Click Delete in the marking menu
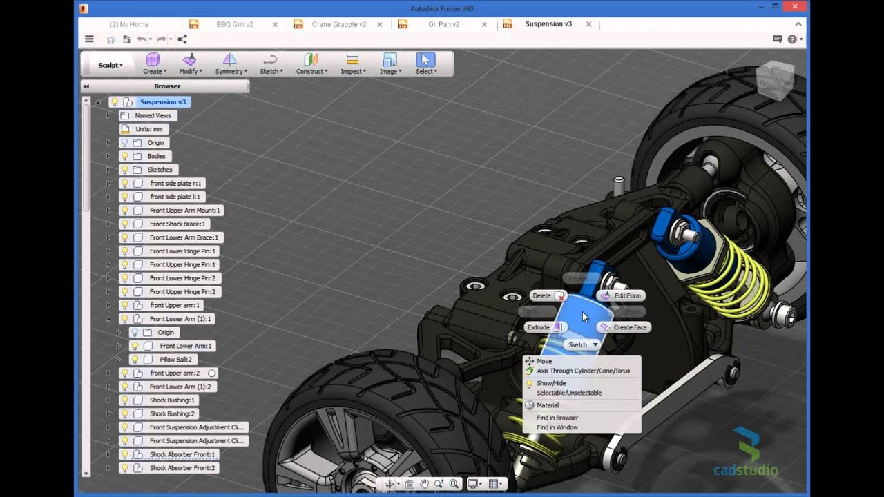884x497 pixels. (x=548, y=295)
